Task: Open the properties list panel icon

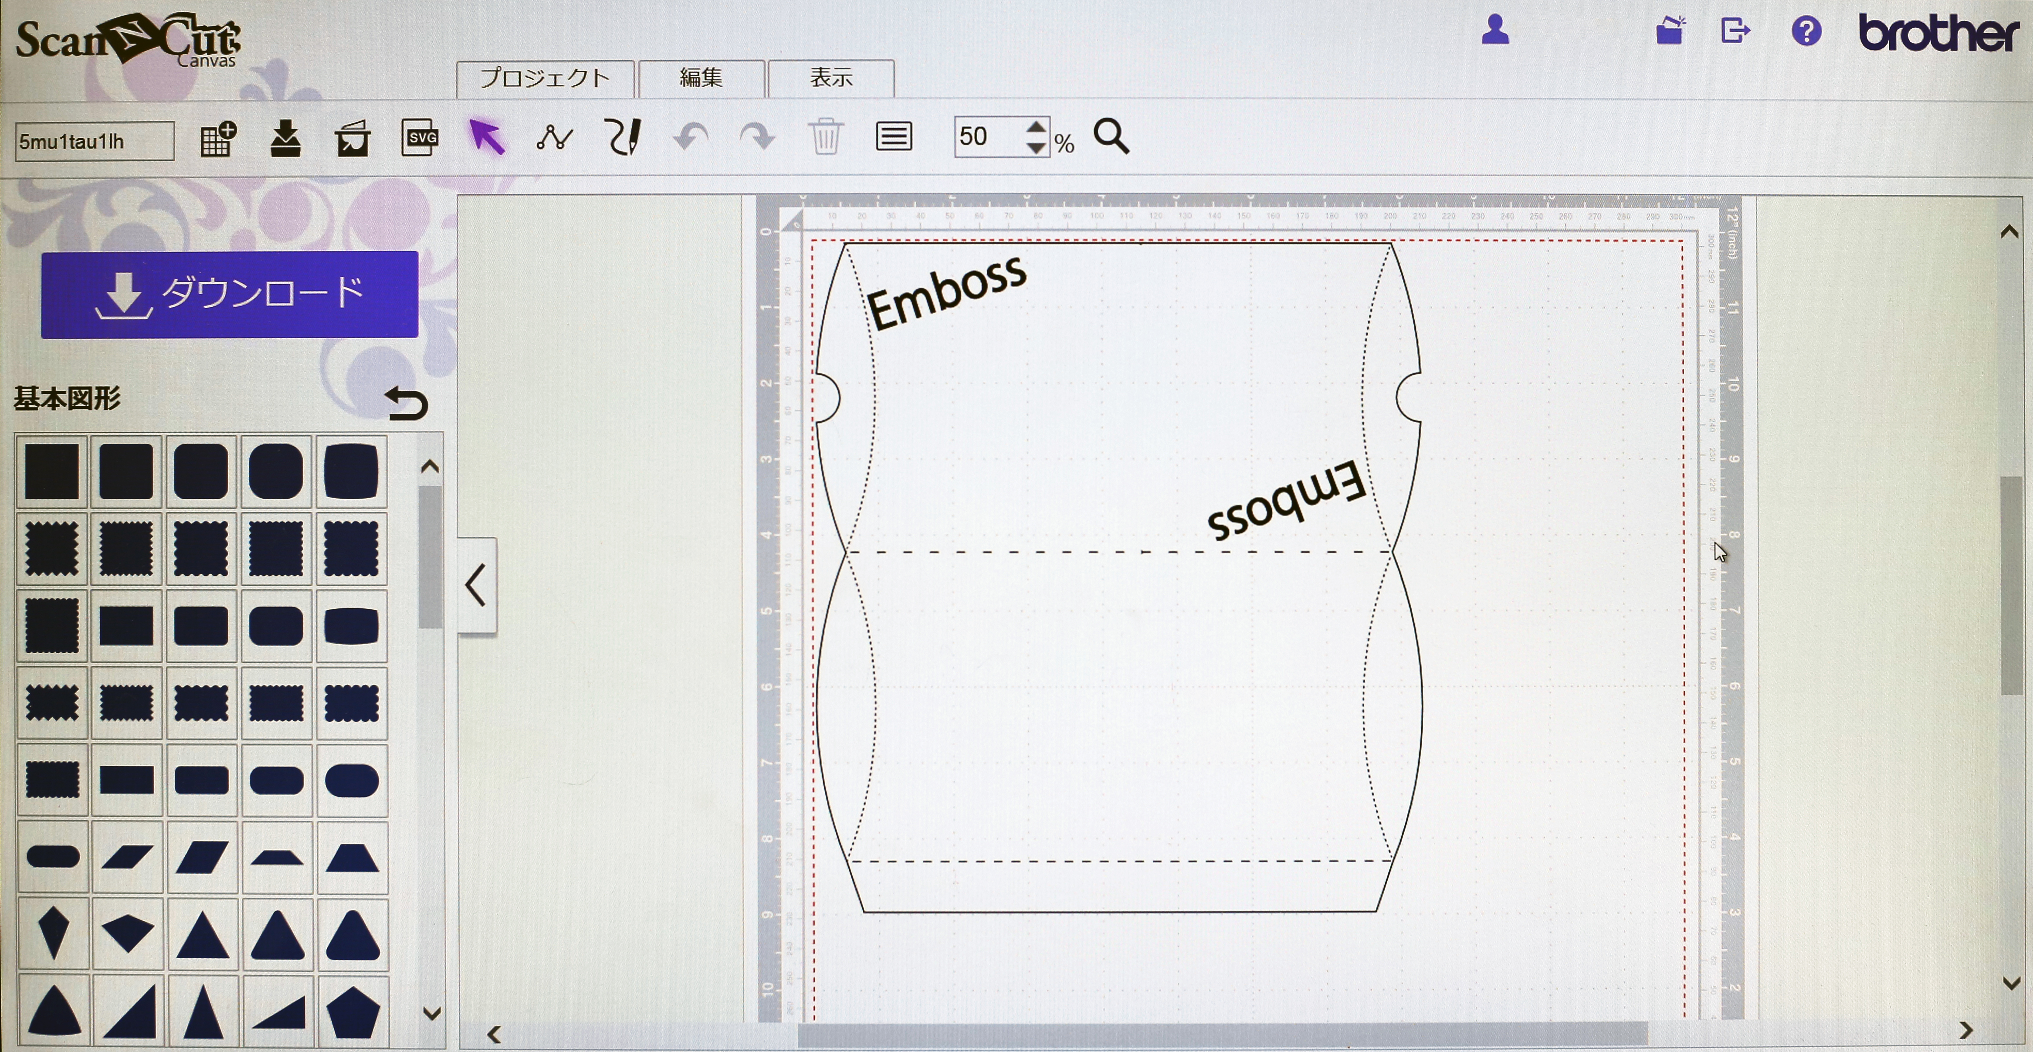Action: pyautogui.click(x=893, y=136)
